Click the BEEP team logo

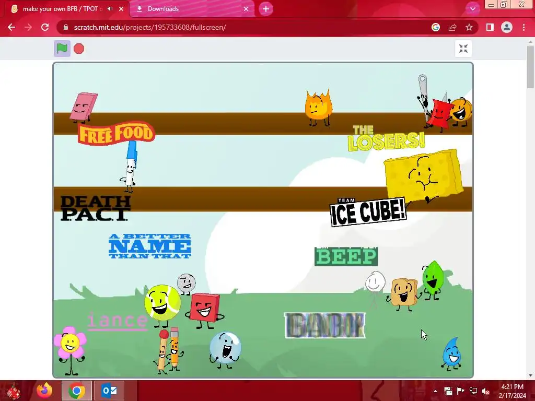tap(346, 256)
